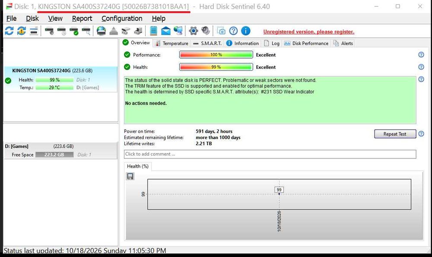Click the green check icon beside left Health
The image size is (432, 257).
pyautogui.click(x=8, y=80)
